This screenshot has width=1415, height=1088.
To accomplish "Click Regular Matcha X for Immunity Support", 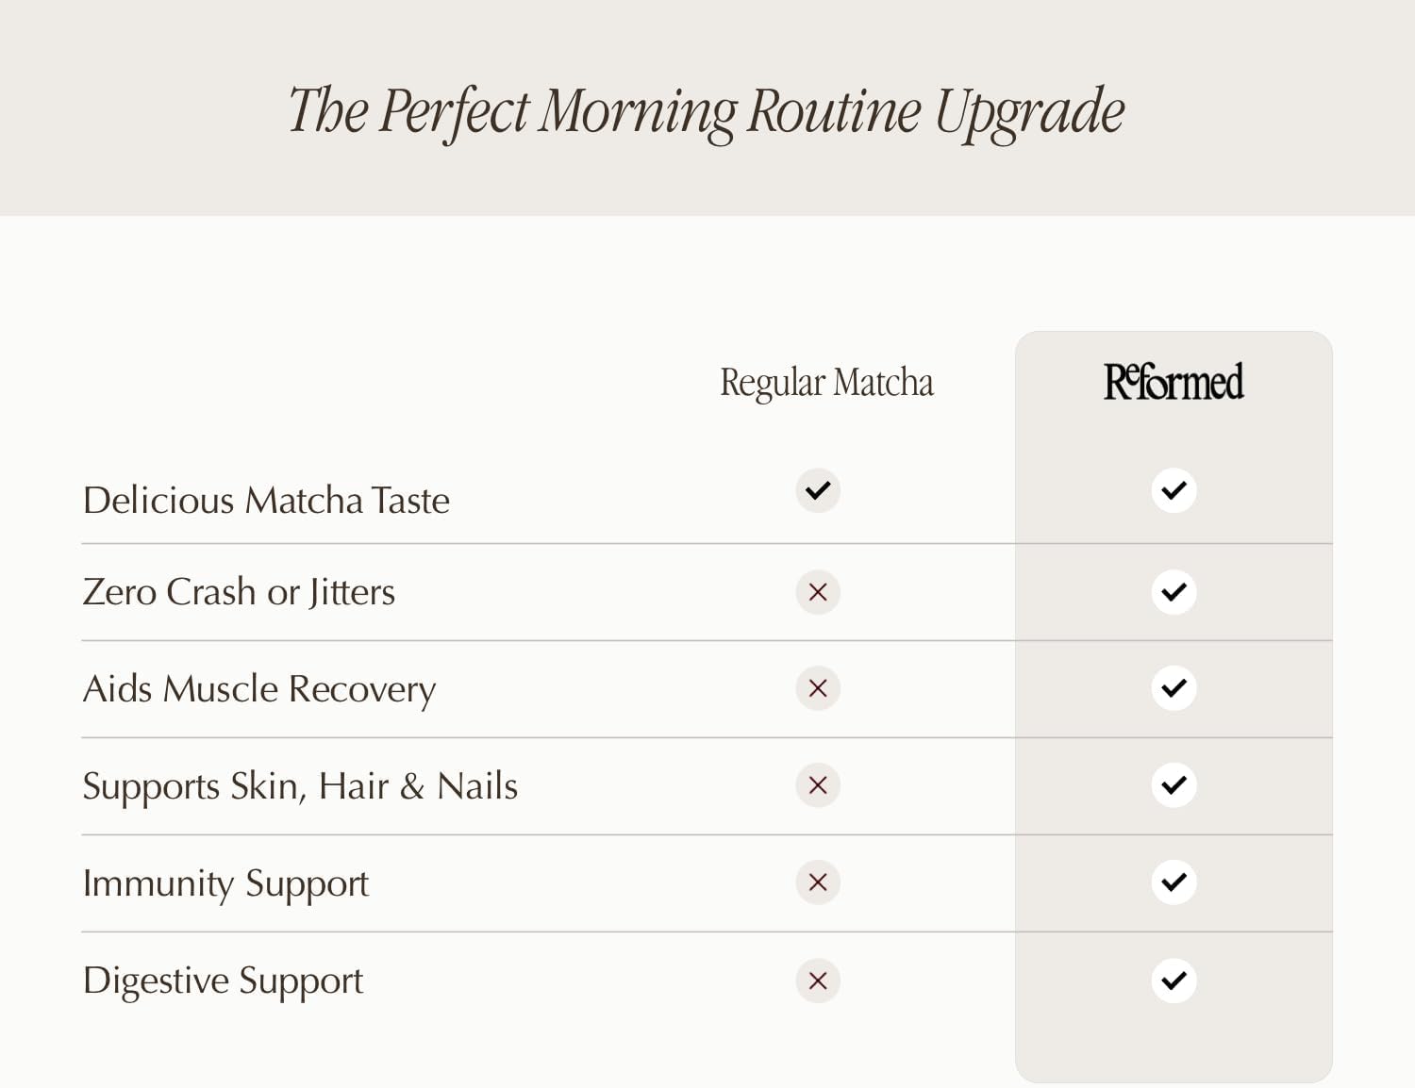I will [x=818, y=882].
